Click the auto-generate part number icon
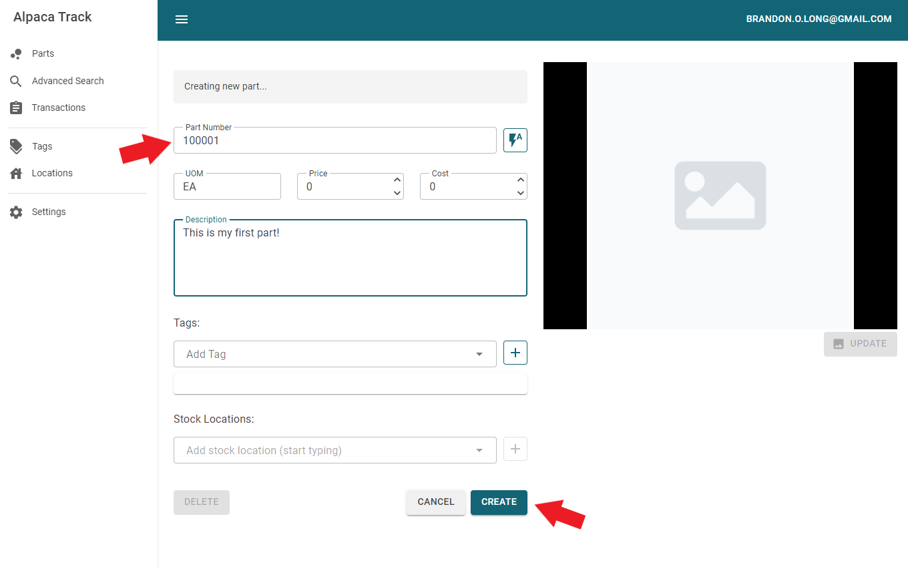This screenshot has width=908, height=569. (x=515, y=140)
